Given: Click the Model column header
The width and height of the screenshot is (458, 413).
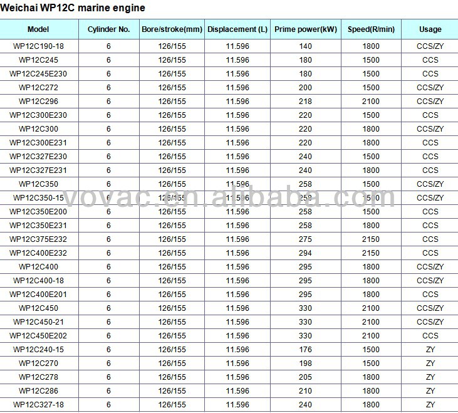Looking at the screenshot, I should click(38, 29).
